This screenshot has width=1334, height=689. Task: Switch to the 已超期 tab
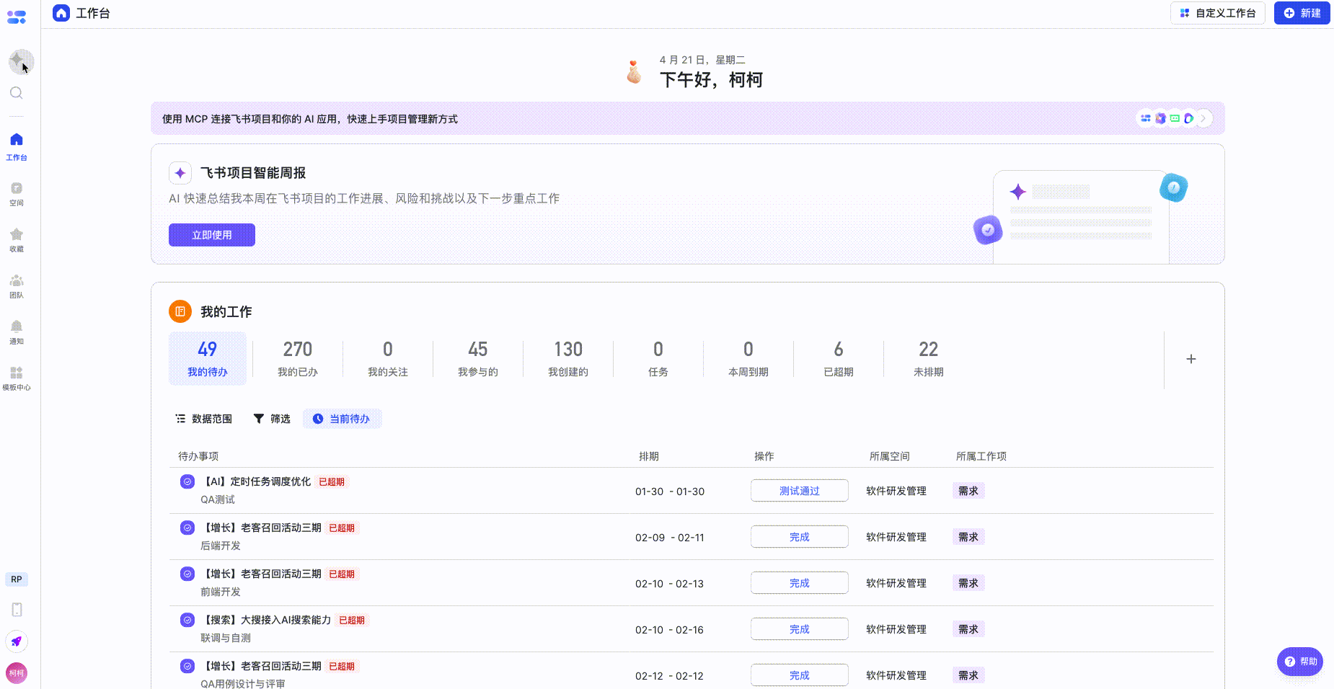[839, 358]
